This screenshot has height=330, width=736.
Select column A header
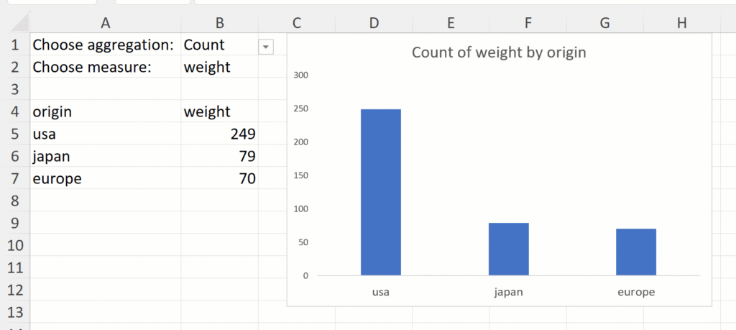[x=105, y=23]
